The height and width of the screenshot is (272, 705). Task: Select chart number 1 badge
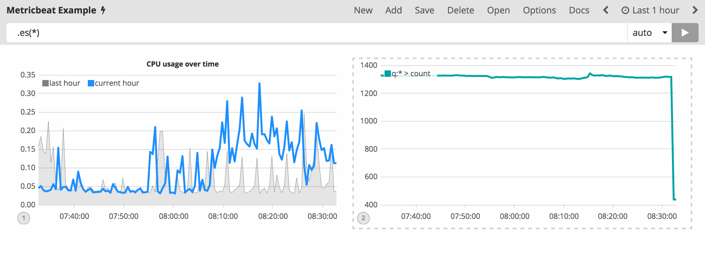pyautogui.click(x=24, y=218)
